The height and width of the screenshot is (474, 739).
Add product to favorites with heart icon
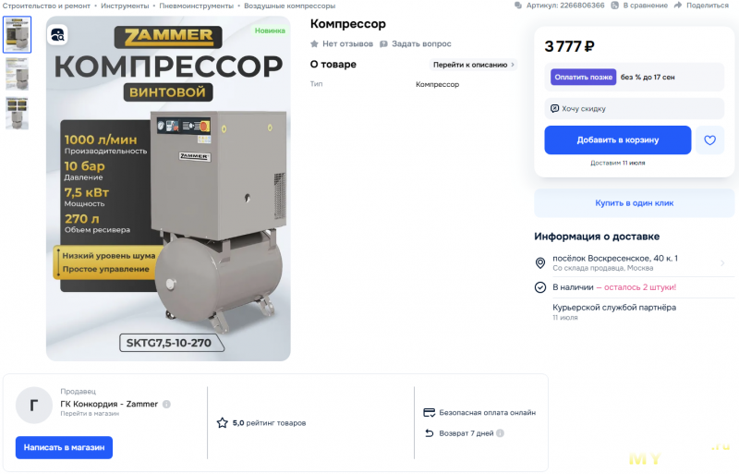pos(709,140)
